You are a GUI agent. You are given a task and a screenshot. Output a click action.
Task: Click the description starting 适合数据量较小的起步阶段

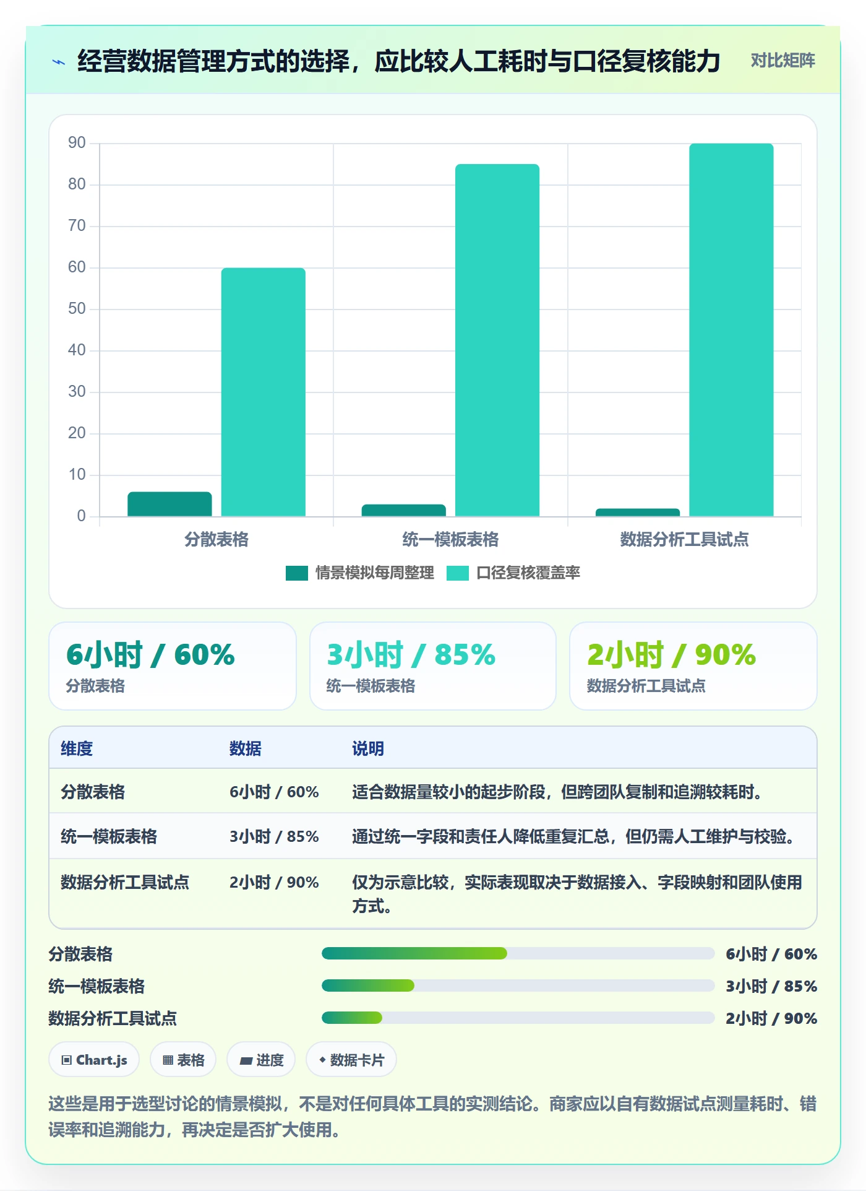tap(557, 792)
